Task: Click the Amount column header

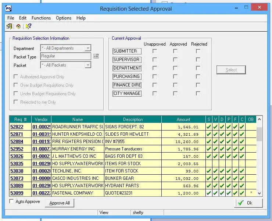Action: point(183,120)
